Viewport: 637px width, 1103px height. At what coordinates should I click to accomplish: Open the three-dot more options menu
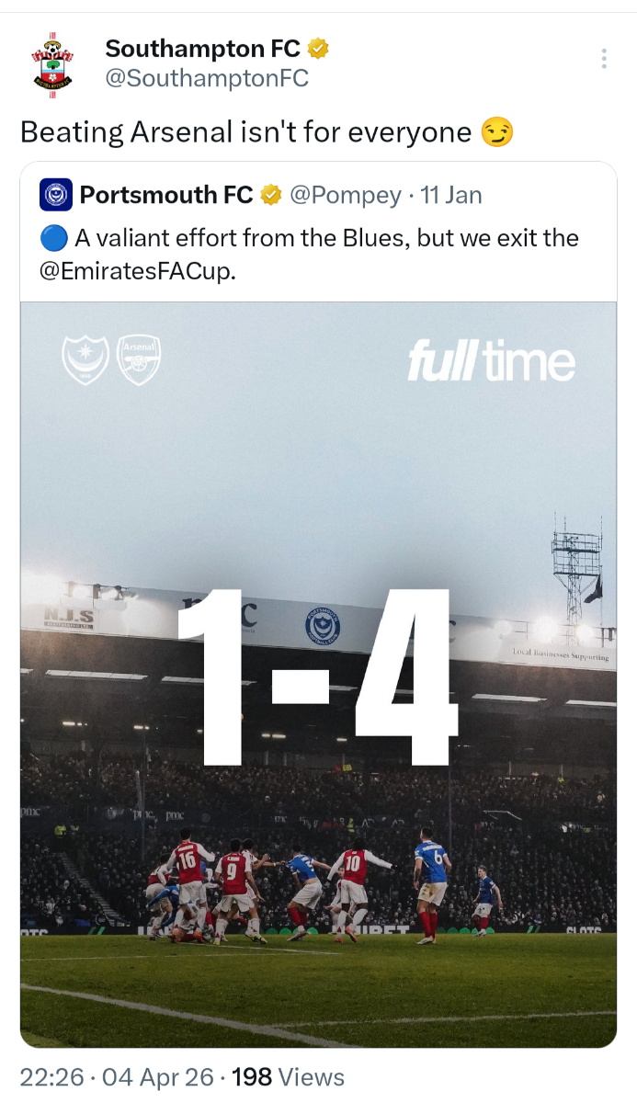(604, 59)
